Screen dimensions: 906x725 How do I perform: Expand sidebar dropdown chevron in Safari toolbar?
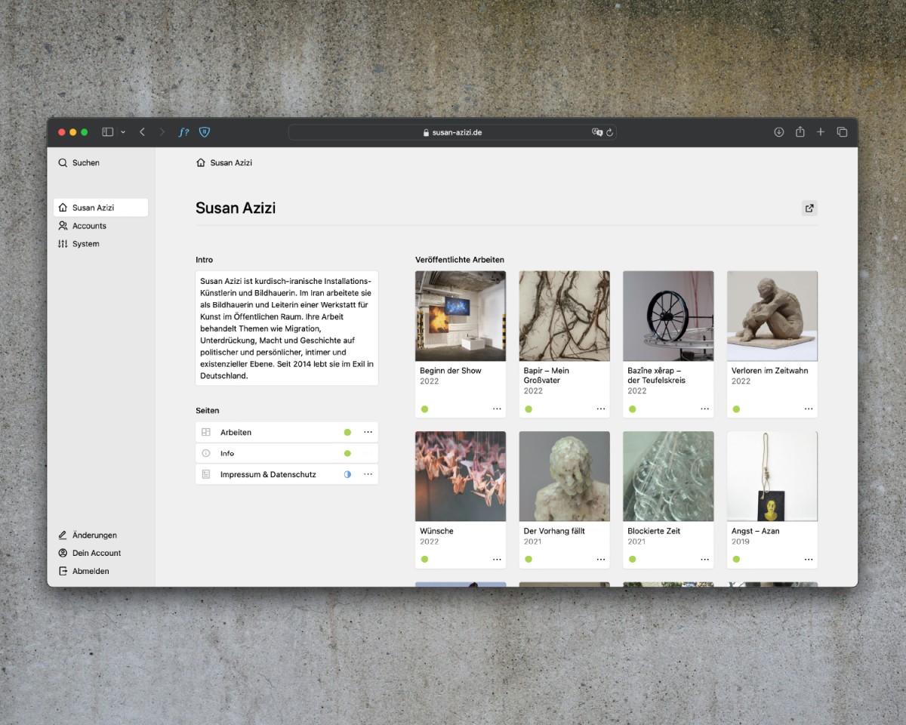click(x=123, y=132)
